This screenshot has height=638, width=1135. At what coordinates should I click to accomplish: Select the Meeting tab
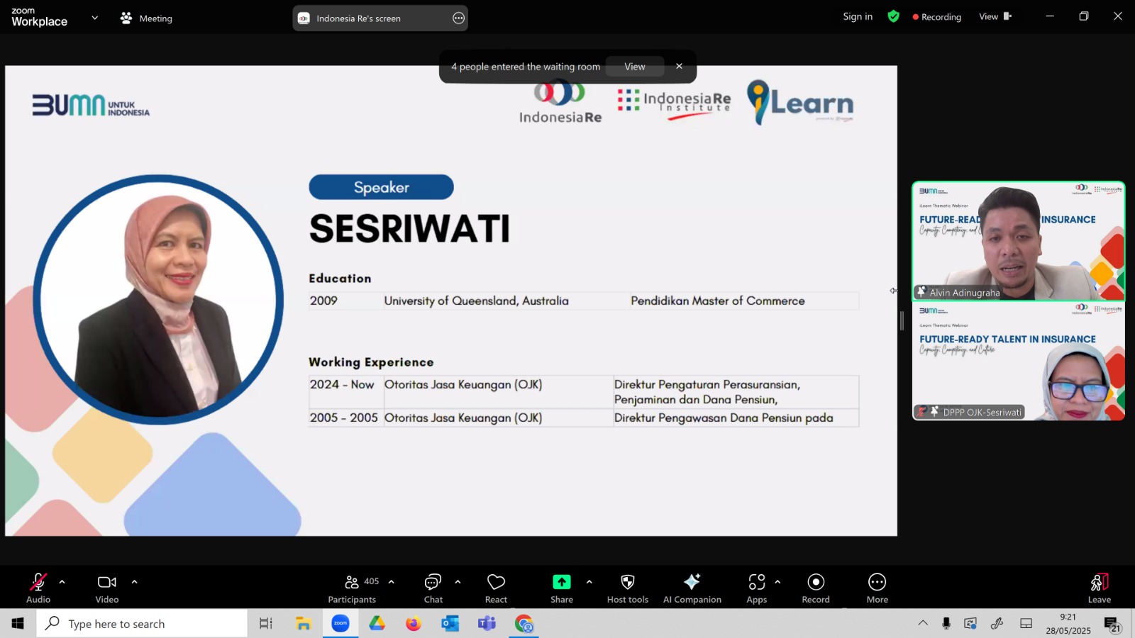147,18
